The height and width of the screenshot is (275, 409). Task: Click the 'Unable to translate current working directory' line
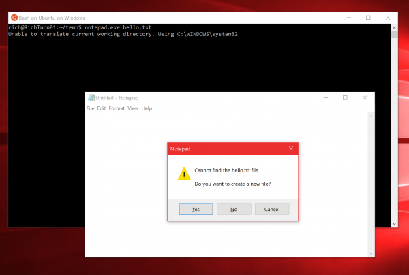(123, 34)
